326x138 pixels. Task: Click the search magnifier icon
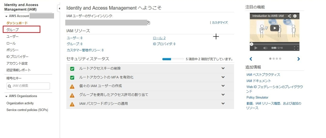pos(9,86)
